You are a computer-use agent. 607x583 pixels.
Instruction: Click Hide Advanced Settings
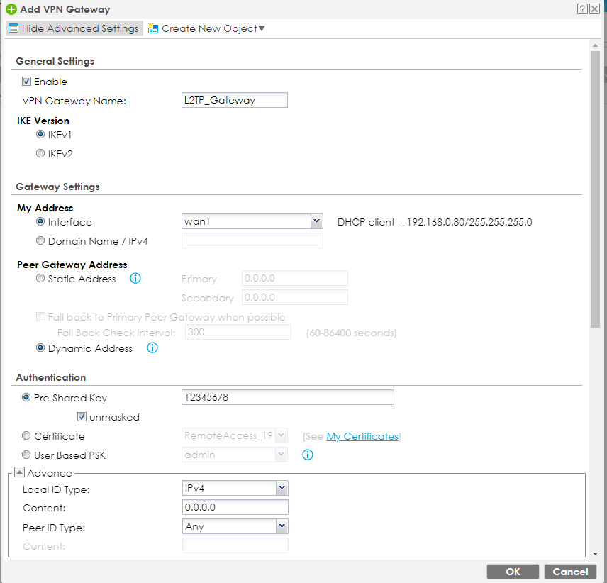click(x=74, y=29)
